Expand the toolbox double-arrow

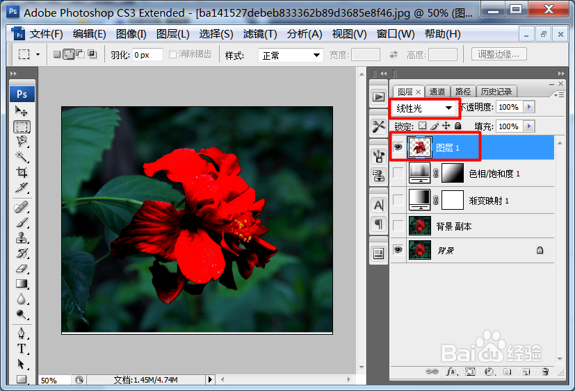point(14,74)
